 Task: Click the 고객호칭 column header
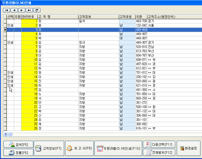[x=127, y=17]
